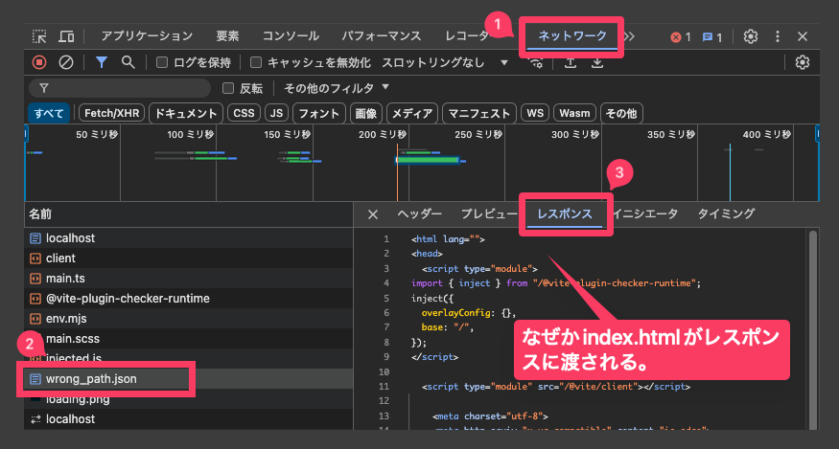Filter by ドキュメント type
Image resolution: width=839 pixels, height=449 pixels.
tap(186, 113)
